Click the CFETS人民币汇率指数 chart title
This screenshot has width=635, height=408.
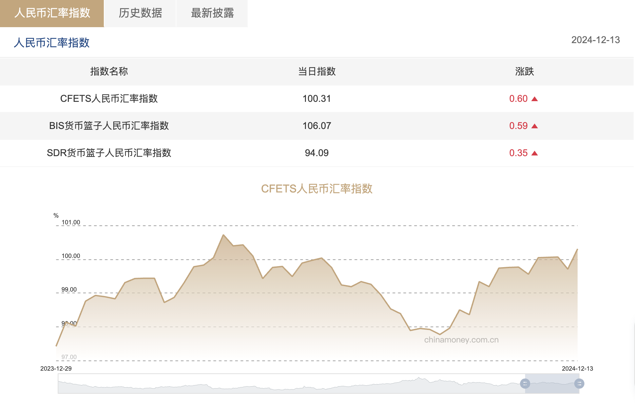pyautogui.click(x=316, y=189)
